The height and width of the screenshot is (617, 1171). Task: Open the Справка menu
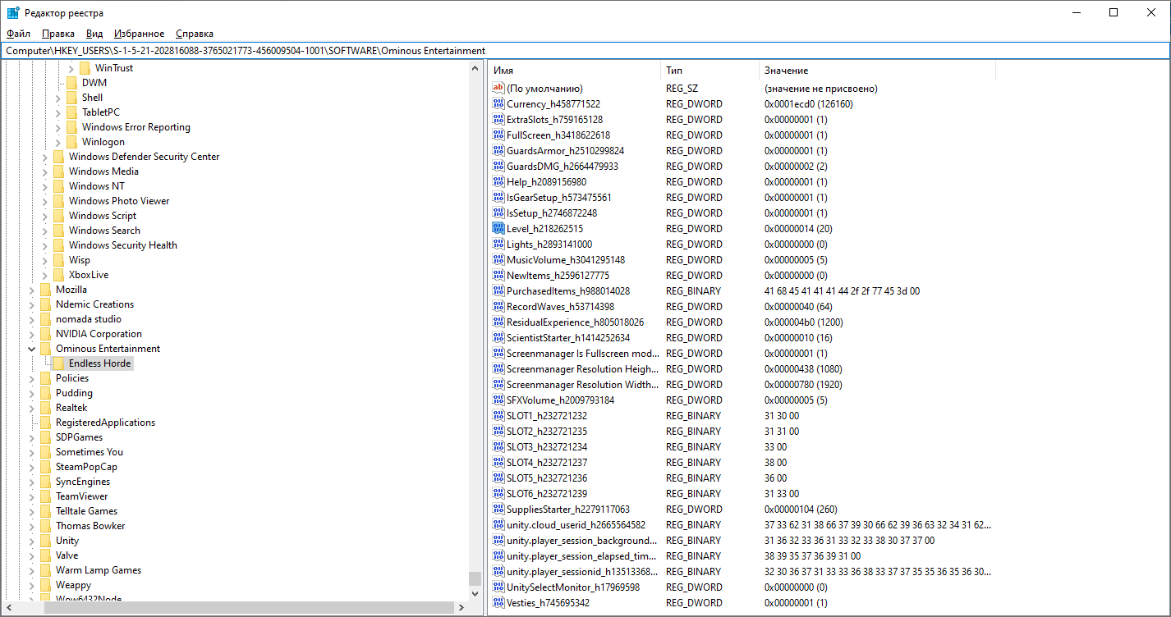click(195, 34)
